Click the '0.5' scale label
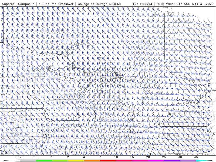Viewport: 216px width, 162px height. tap(36, 157)
